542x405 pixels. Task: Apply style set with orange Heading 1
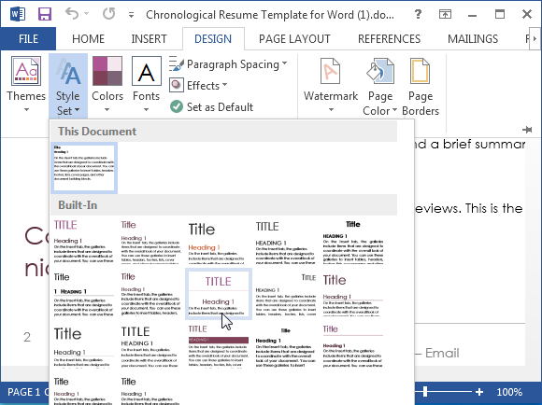pos(218,243)
